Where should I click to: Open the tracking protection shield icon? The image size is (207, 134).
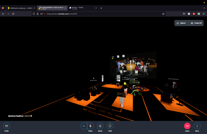coord(34,14)
